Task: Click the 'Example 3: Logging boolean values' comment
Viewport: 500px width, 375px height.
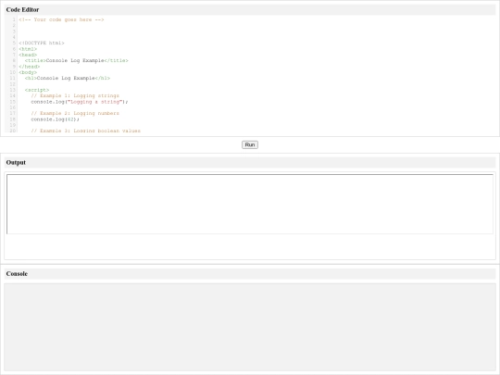Action: coord(85,131)
